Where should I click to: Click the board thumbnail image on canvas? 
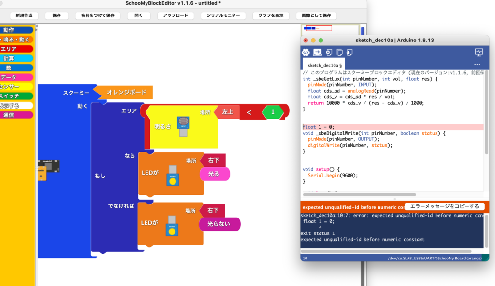[48, 169]
